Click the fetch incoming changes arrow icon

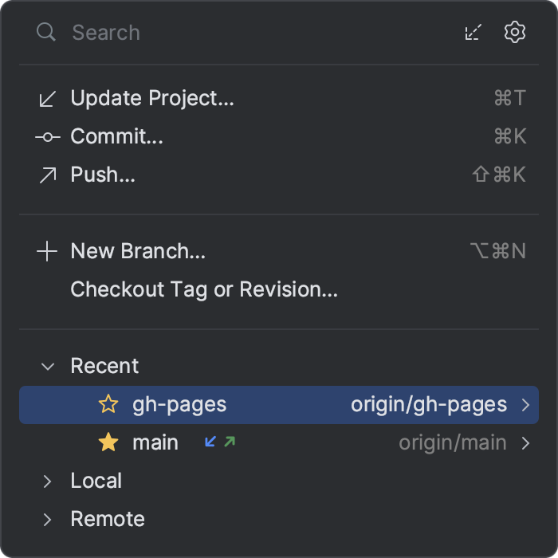[474, 32]
